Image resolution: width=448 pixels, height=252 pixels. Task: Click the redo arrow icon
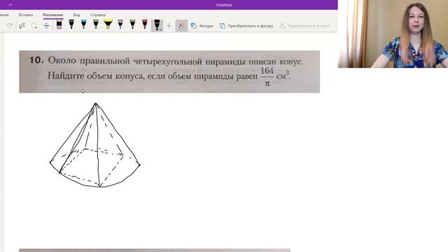[x=9, y=26]
